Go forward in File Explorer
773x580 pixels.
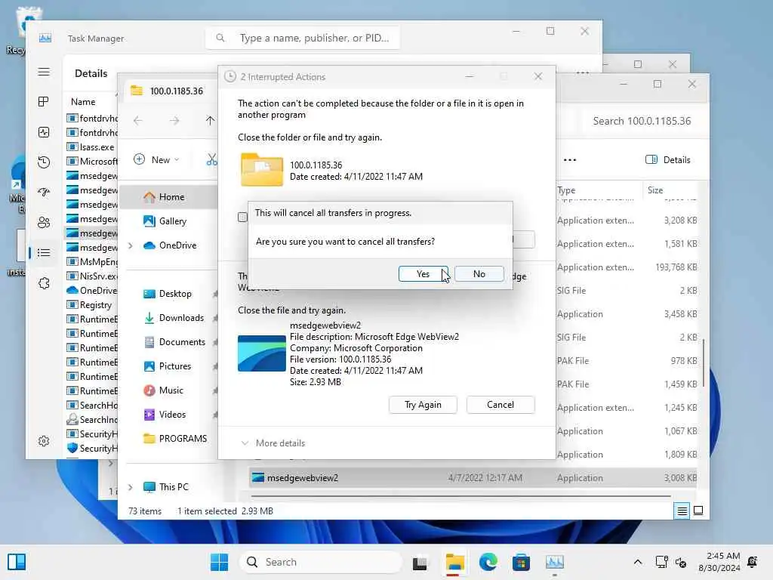pyautogui.click(x=174, y=120)
